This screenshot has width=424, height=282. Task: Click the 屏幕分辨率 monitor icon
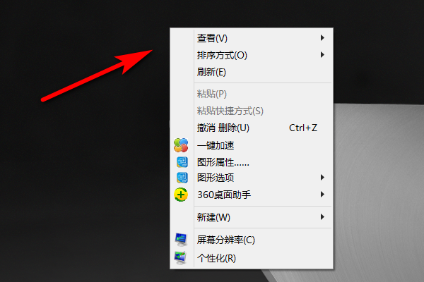(x=181, y=240)
